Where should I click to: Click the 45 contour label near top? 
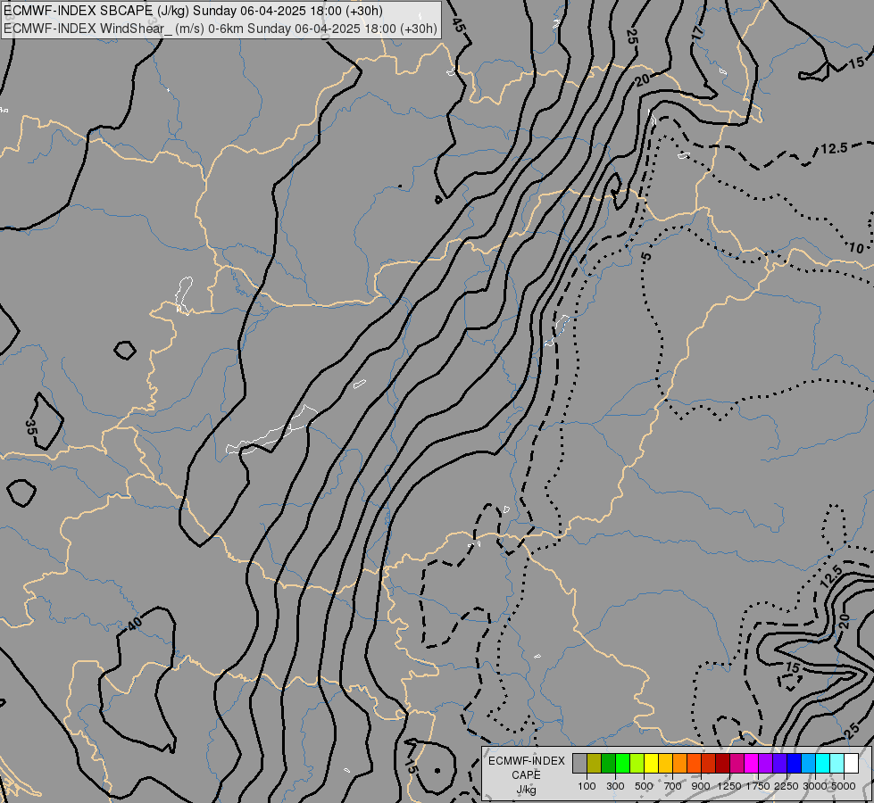458,24
